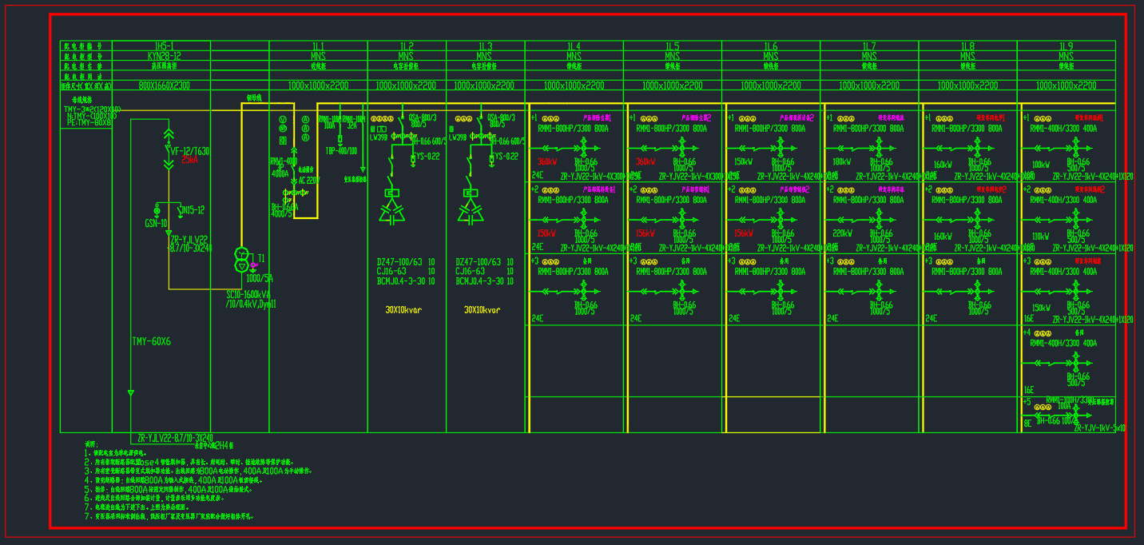The image size is (1144, 545).
Task: Select the T1 transformer symbol
Action: [x=241, y=259]
